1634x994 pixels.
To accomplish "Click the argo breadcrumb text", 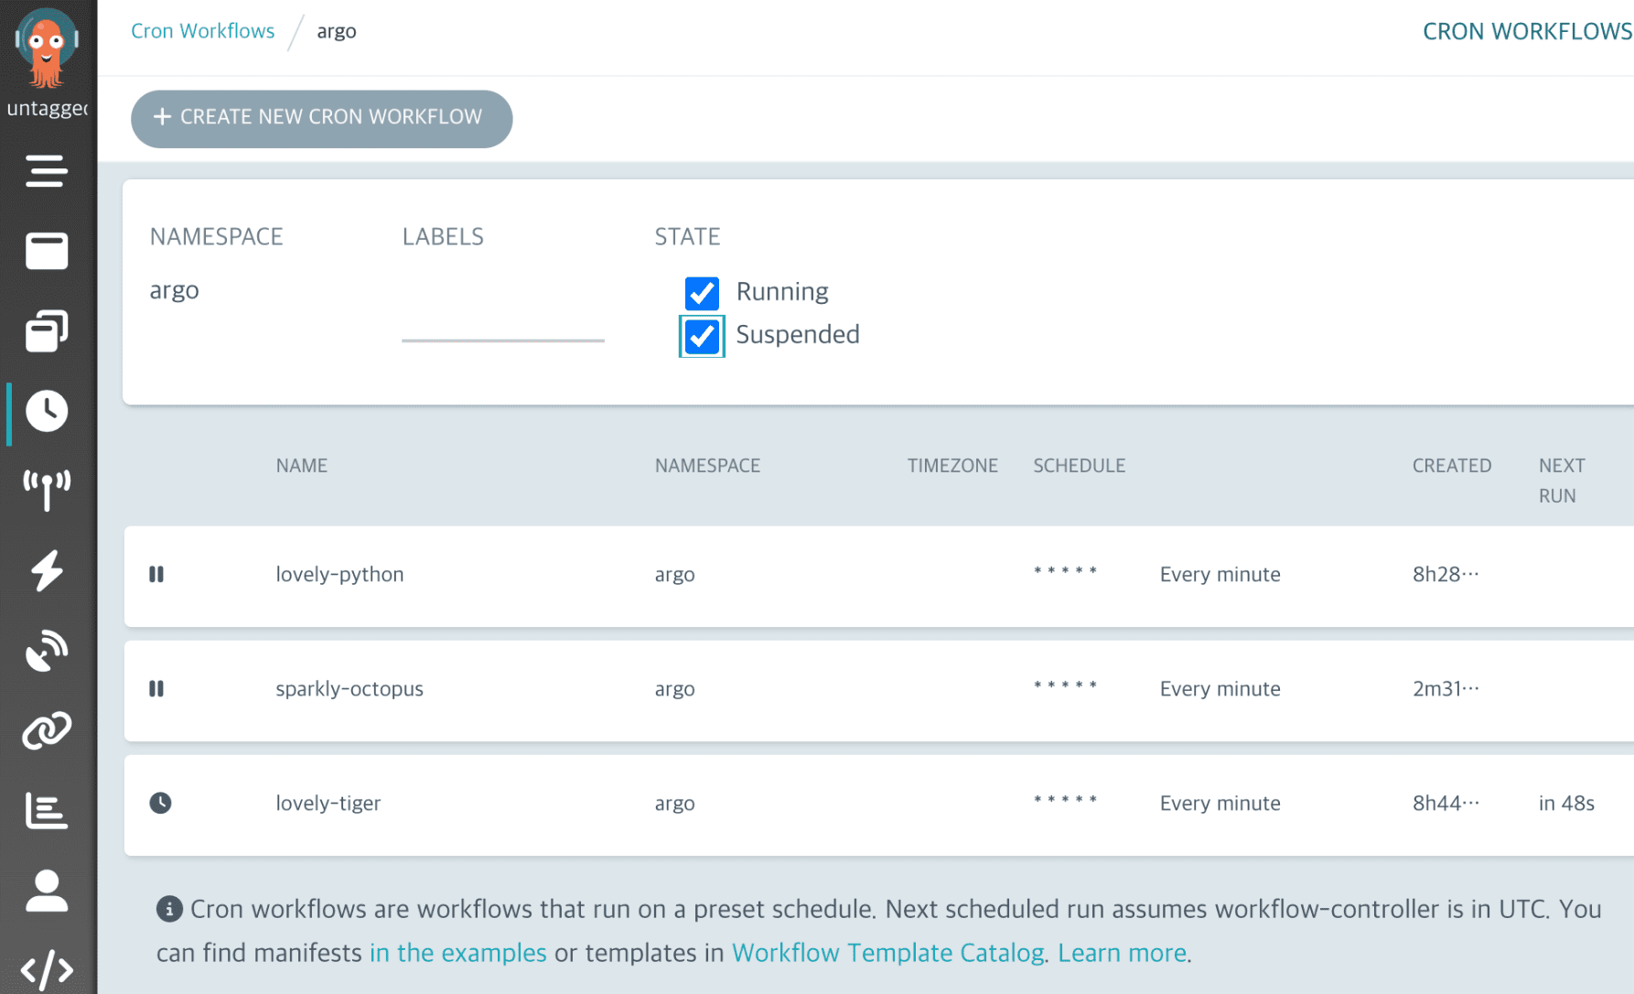I will point(337,30).
